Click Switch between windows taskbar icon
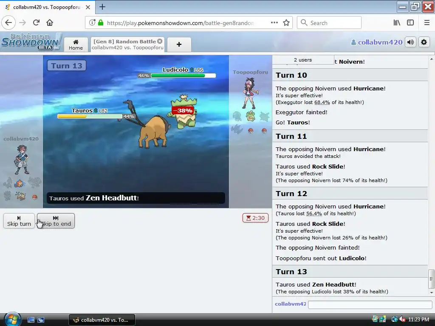The image size is (435, 326). click(x=41, y=320)
